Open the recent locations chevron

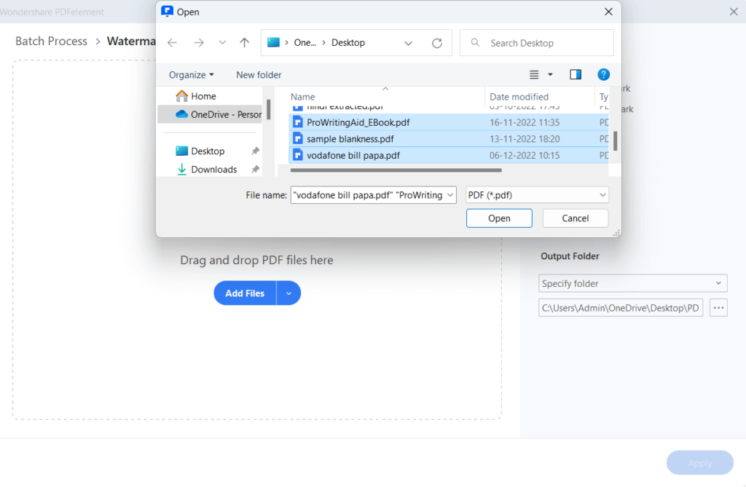point(222,43)
